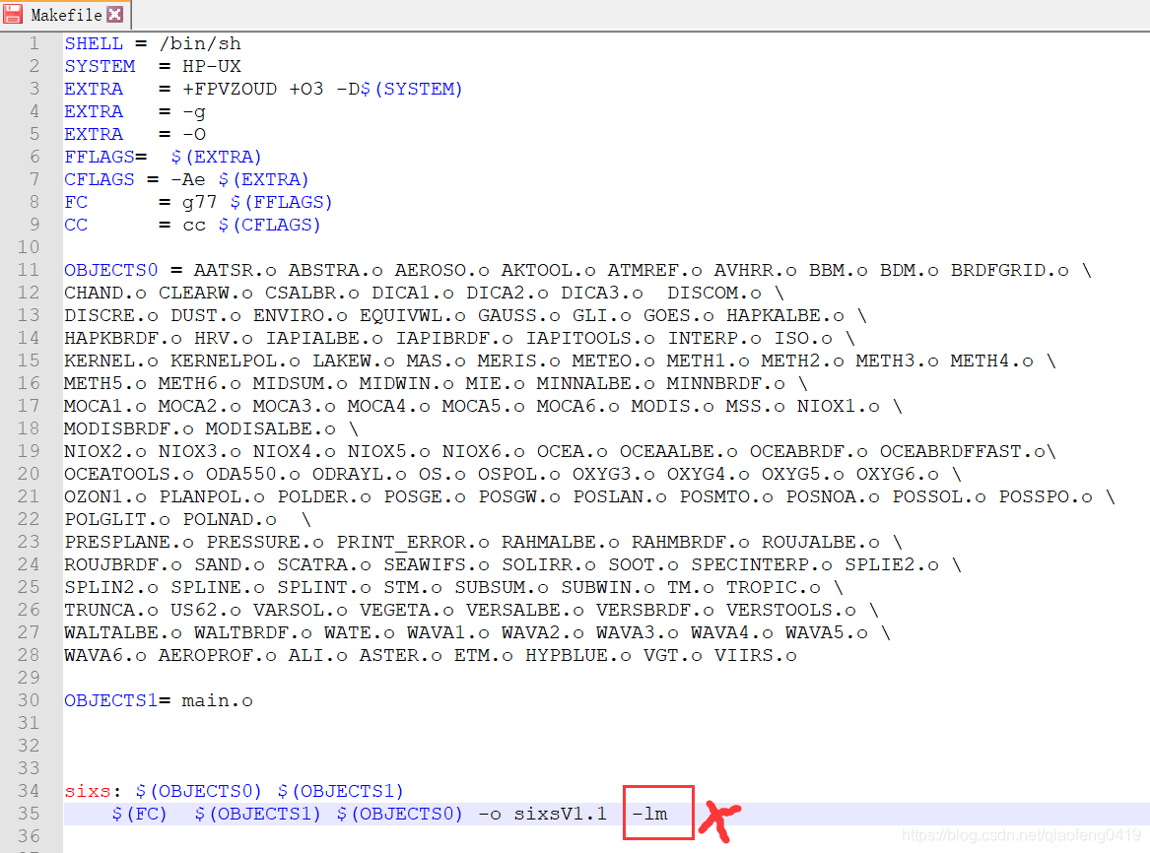
Task: Click 'SPECINTERP.o' on line 24
Action: click(x=762, y=565)
